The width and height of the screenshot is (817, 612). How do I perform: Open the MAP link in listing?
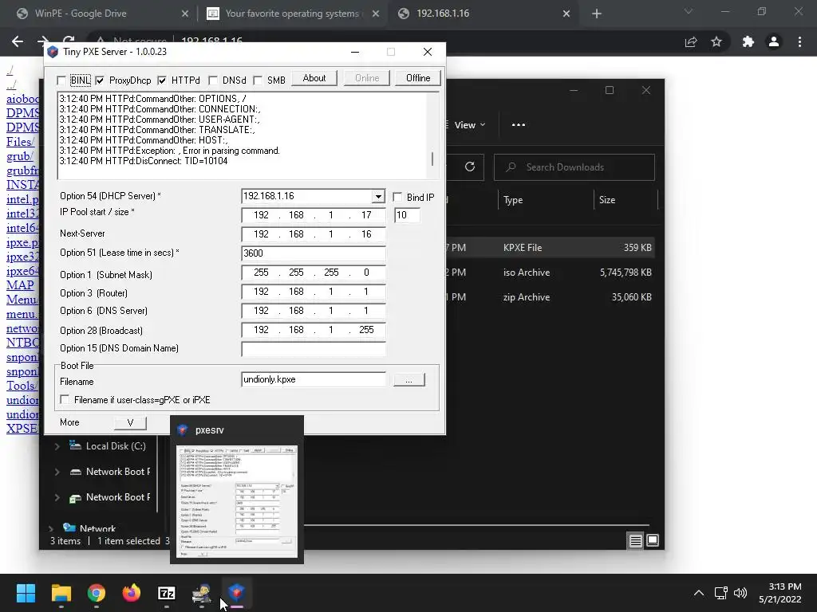[x=20, y=285]
